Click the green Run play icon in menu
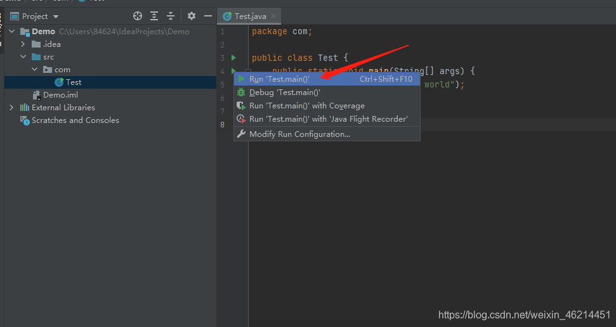The image size is (616, 327). 241,79
